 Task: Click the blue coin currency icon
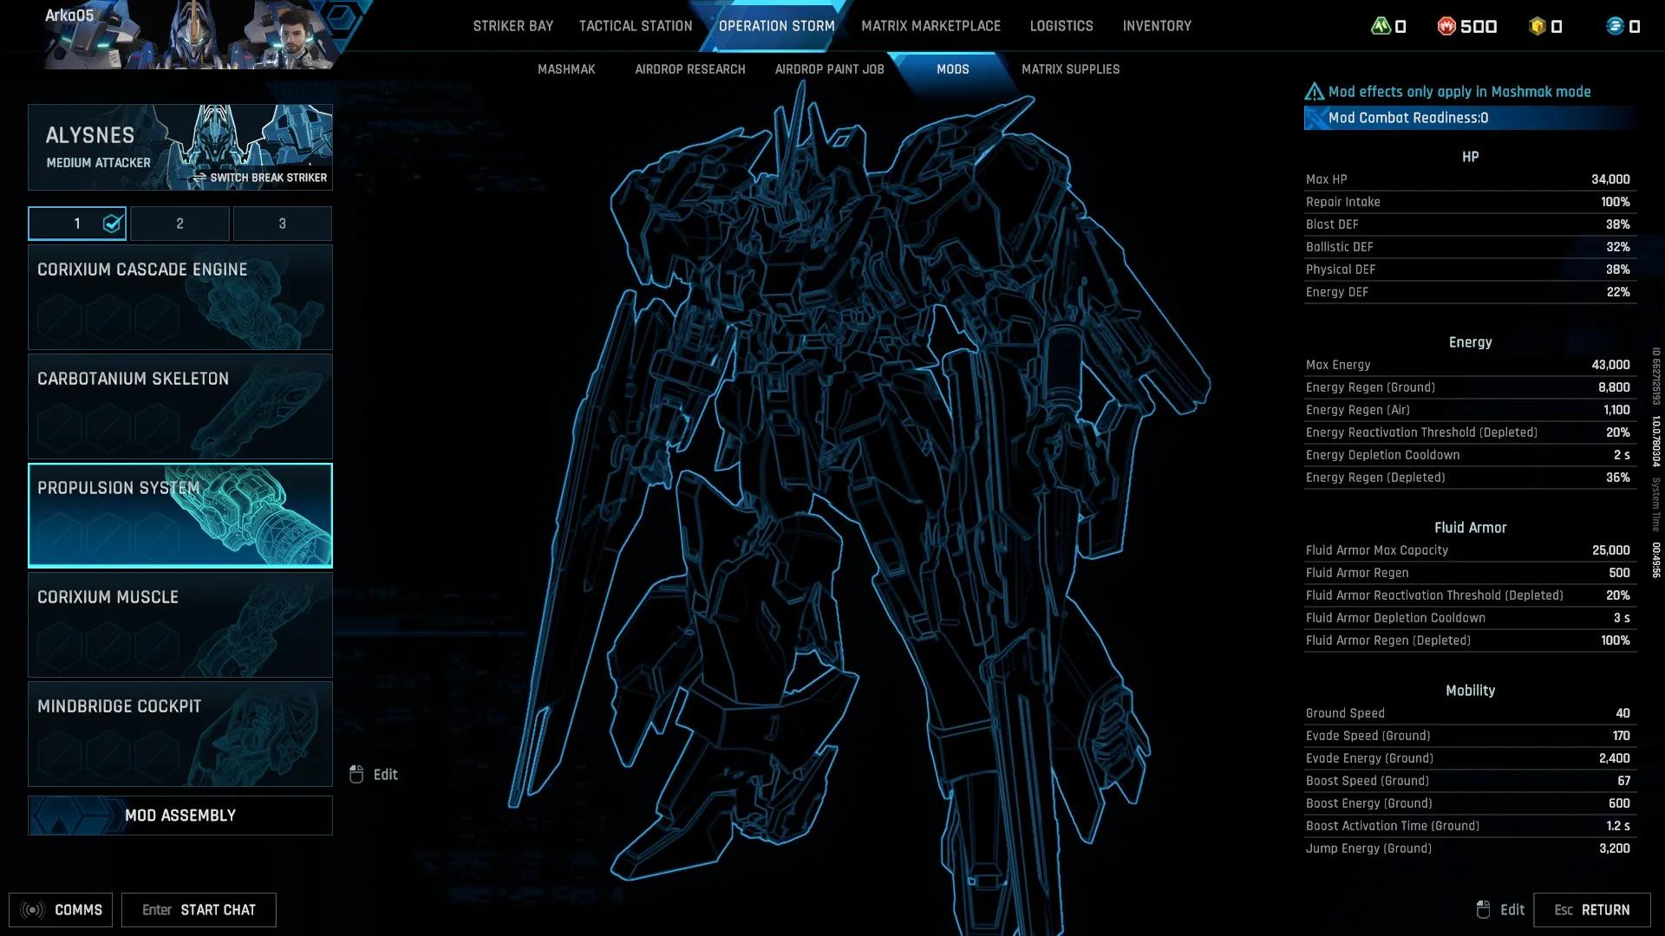[x=1615, y=26]
